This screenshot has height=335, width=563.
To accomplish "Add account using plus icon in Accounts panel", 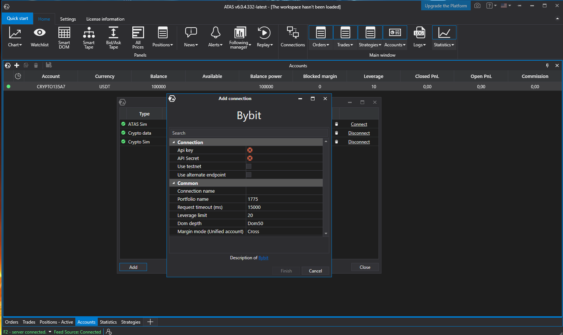I will [17, 65].
